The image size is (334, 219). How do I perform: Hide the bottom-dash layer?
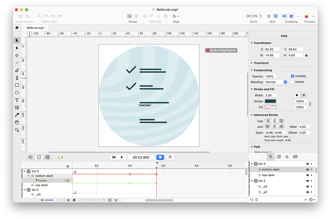[307, 169]
